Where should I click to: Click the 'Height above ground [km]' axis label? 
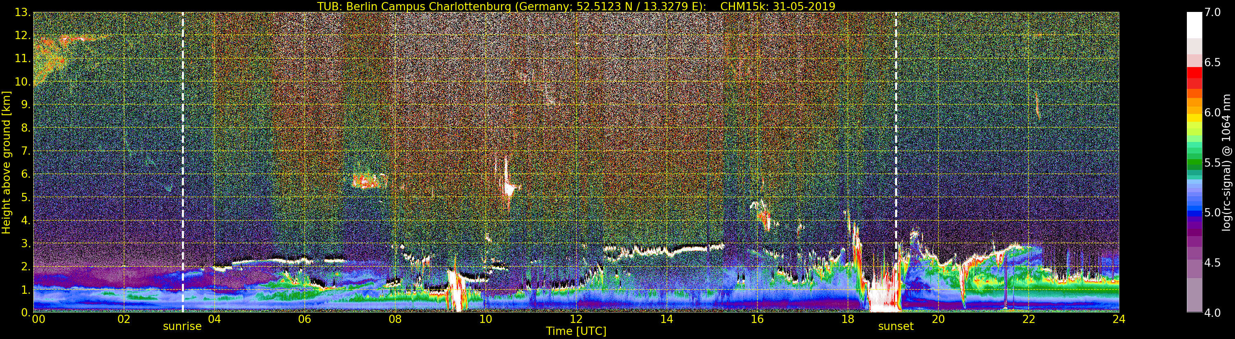pyautogui.click(x=6, y=162)
